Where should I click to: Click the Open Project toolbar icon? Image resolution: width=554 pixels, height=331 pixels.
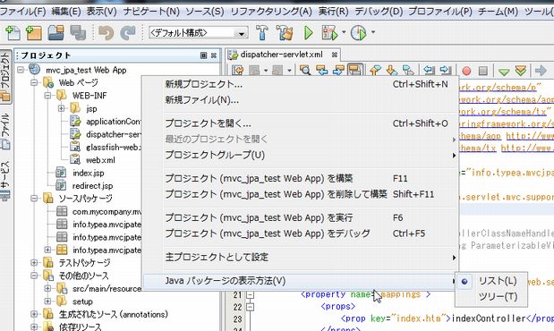(55, 33)
